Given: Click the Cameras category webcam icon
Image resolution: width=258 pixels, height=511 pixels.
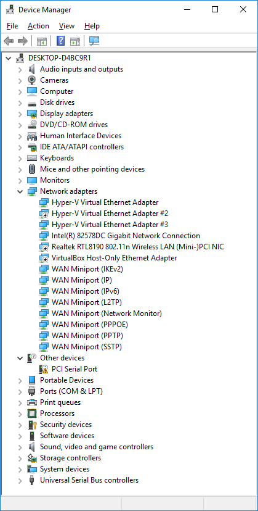Looking at the screenshot, I should click(32, 80).
